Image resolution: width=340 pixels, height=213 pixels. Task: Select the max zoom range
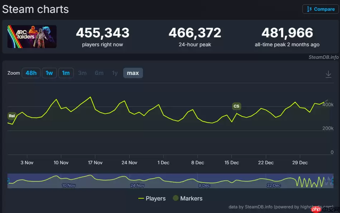[133, 73]
